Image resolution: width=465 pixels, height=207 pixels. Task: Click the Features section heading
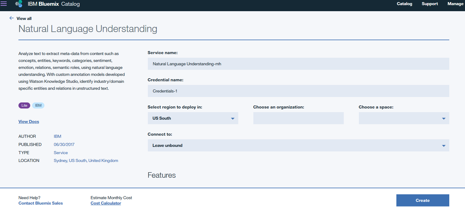pos(162,175)
